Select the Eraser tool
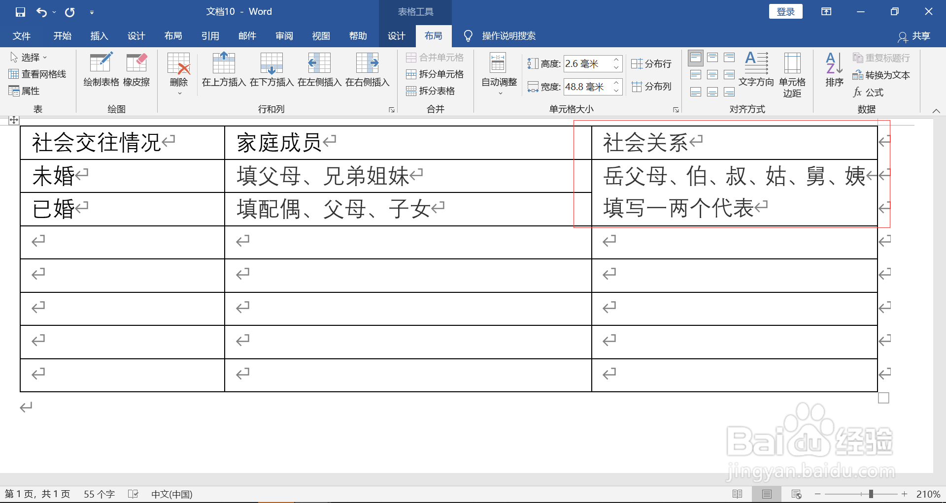 136,69
